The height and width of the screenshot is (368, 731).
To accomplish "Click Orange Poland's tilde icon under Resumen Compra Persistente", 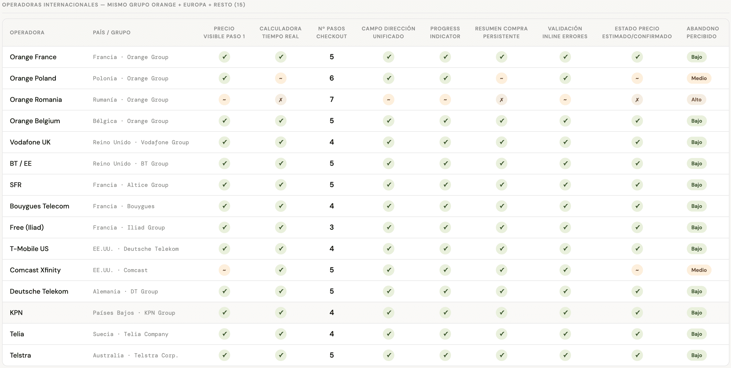I will pos(501,78).
